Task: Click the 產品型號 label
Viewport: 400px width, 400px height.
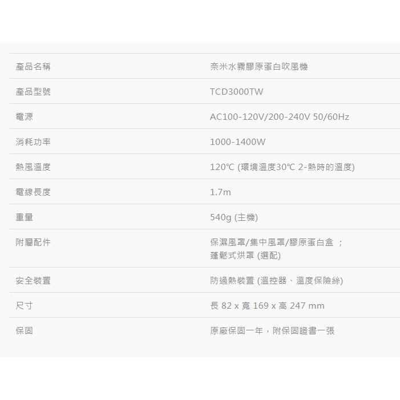Action: point(33,92)
